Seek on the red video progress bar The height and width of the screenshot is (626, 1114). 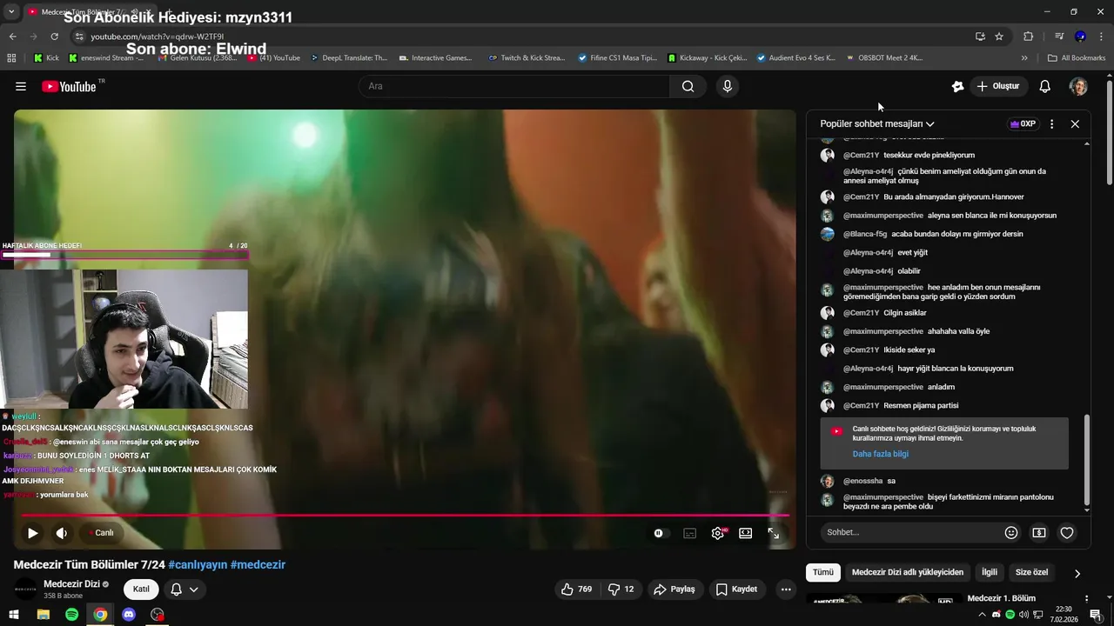(x=405, y=516)
